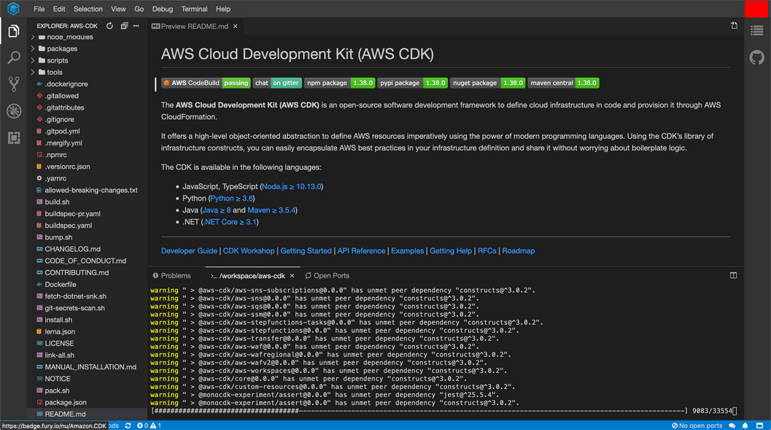This screenshot has height=430, width=771.
Task: Open the Selection menu
Action: pos(88,9)
